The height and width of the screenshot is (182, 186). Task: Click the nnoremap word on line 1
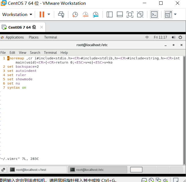pyautogui.click(x=16, y=58)
